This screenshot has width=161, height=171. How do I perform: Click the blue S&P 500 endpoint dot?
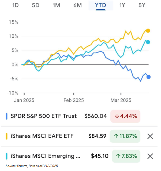click(x=148, y=77)
